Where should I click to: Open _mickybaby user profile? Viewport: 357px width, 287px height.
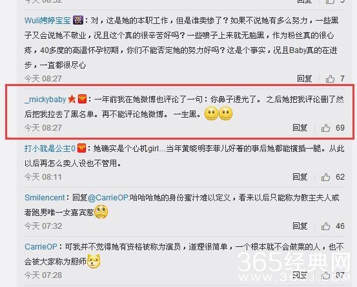[45, 100]
